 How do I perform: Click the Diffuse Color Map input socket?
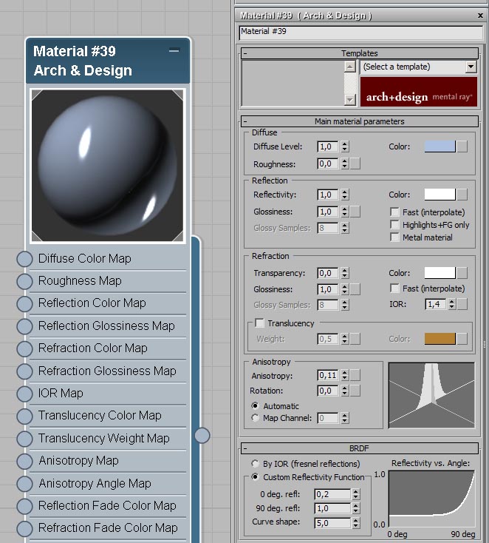point(24,259)
